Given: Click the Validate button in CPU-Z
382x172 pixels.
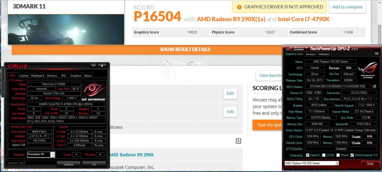Looking at the screenshot, I should tap(68, 165).
